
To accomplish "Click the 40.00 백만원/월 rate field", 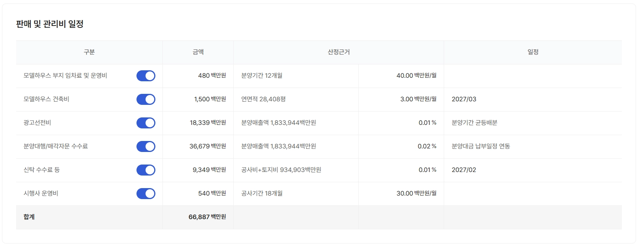I will pos(404,76).
